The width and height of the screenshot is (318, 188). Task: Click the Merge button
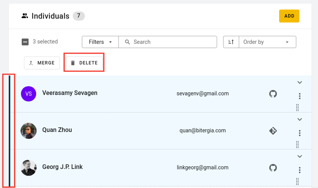pos(42,63)
